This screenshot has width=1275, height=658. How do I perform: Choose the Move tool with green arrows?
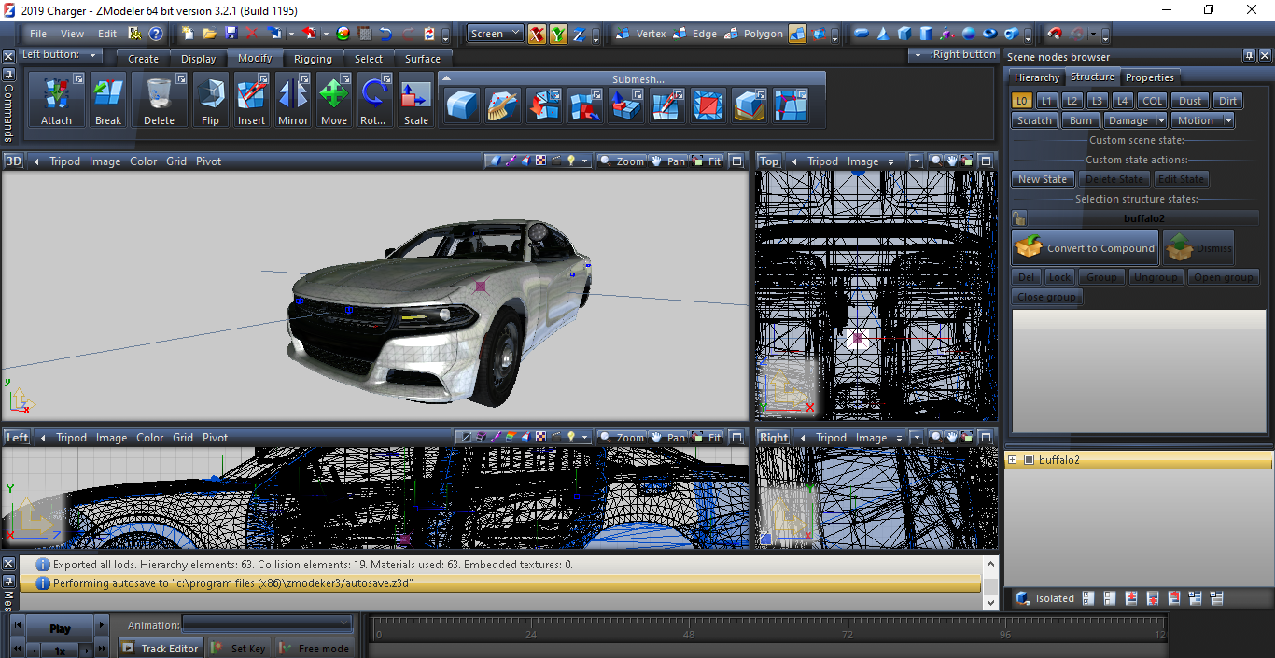[x=333, y=101]
